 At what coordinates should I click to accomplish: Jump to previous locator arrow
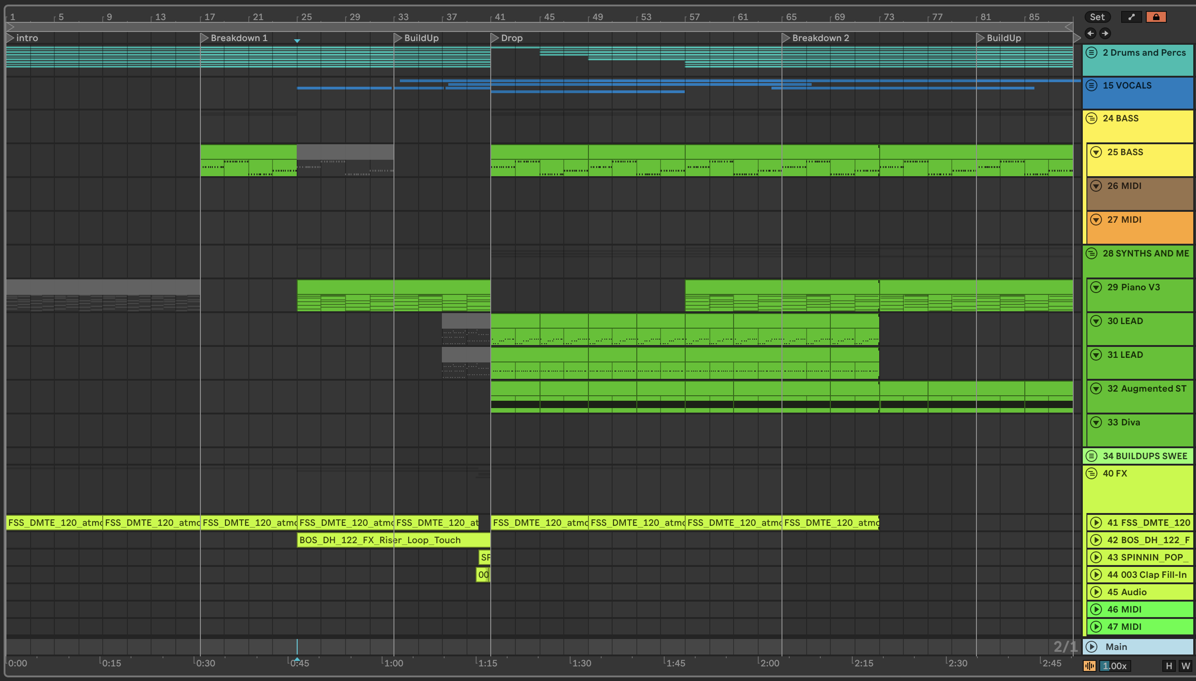(1090, 33)
